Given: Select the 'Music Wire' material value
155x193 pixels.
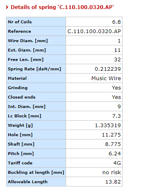Looking at the screenshot, I should (x=106, y=79).
